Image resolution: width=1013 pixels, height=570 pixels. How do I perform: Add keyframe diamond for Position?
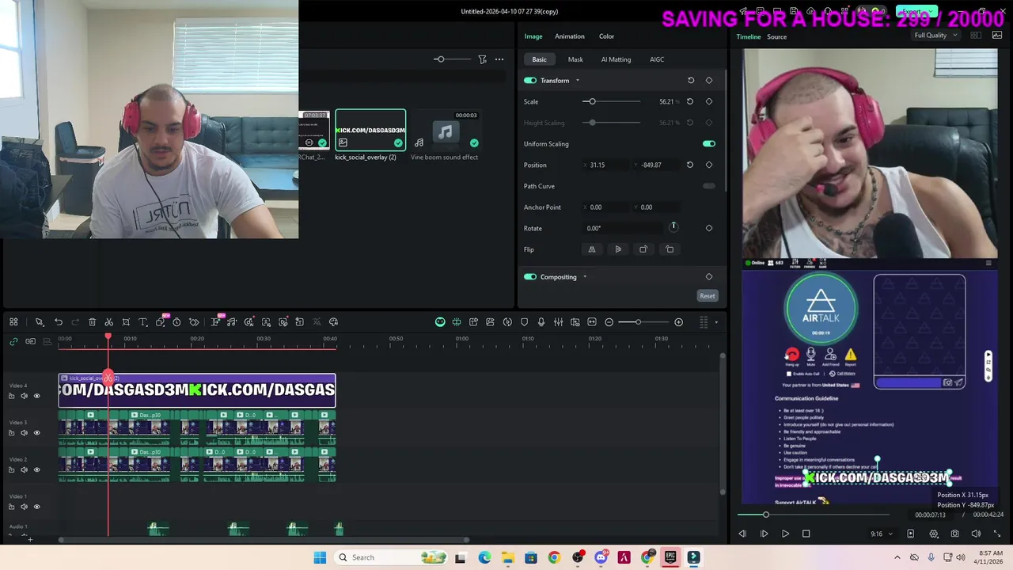click(x=709, y=165)
